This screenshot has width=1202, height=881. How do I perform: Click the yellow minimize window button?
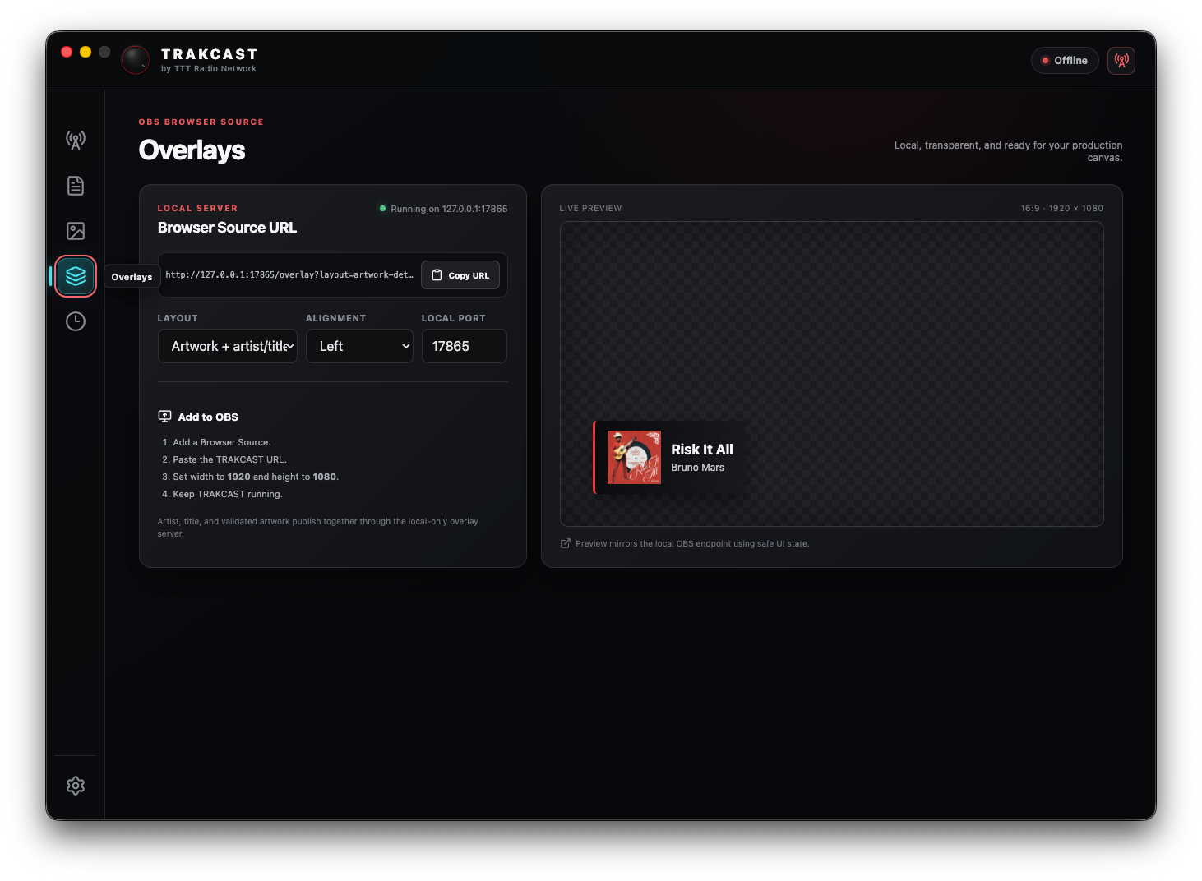pos(86,52)
